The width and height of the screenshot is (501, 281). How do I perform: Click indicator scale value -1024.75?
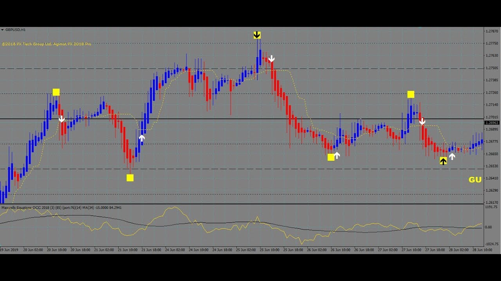pyautogui.click(x=491, y=244)
